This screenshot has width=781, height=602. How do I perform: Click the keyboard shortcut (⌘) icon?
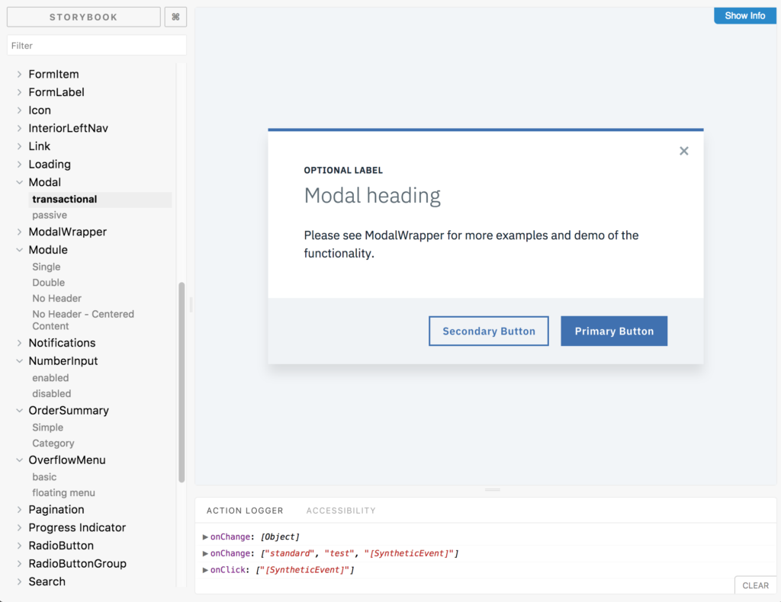point(175,16)
